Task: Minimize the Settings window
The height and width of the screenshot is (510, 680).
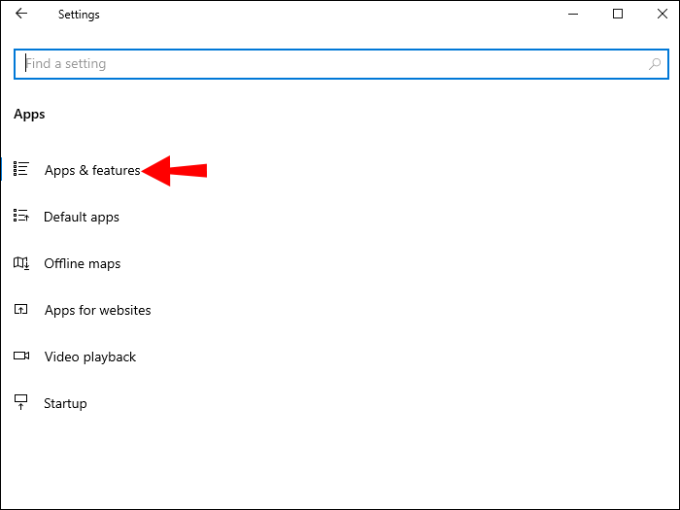Action: coord(573,15)
